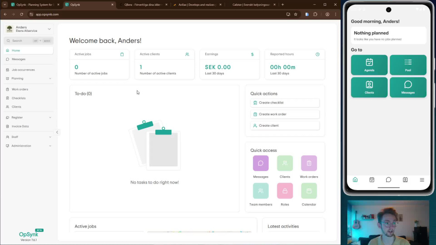Open browser extensions puzzle icon
This screenshot has height=245, width=436.
315,14
